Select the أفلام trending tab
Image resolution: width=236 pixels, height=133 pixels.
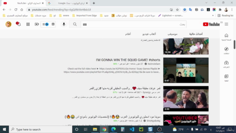(128, 34)
